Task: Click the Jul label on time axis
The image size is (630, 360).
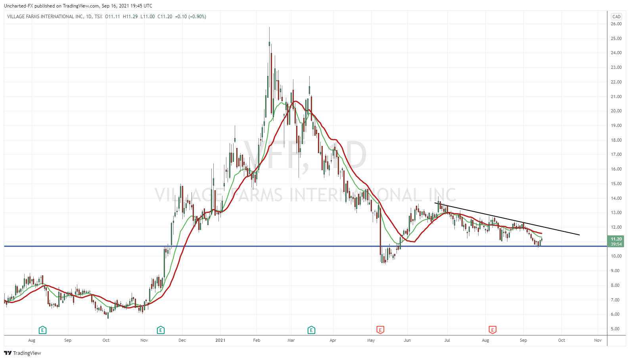Action: coord(447,340)
